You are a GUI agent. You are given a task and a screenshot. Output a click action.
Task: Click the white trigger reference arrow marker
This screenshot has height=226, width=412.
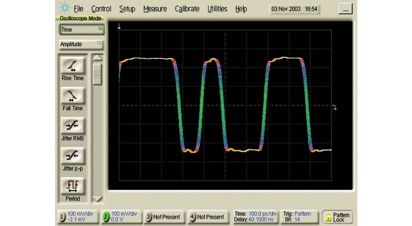[119, 26]
